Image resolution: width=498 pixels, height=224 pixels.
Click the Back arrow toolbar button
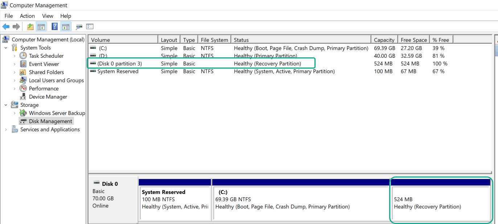click(x=6, y=27)
